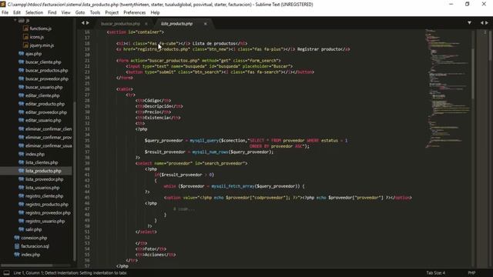
Task: Click the PHP icon beside ajax.php
Action: coord(21,54)
